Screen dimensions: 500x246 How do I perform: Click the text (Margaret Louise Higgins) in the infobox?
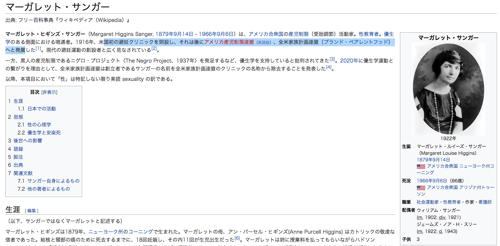(x=447, y=153)
